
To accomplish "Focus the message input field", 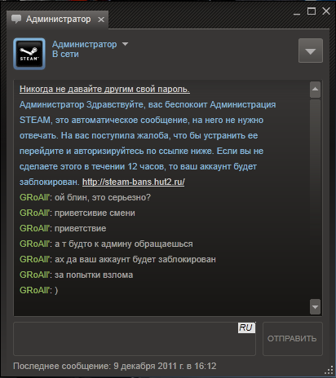I will click(135, 339).
